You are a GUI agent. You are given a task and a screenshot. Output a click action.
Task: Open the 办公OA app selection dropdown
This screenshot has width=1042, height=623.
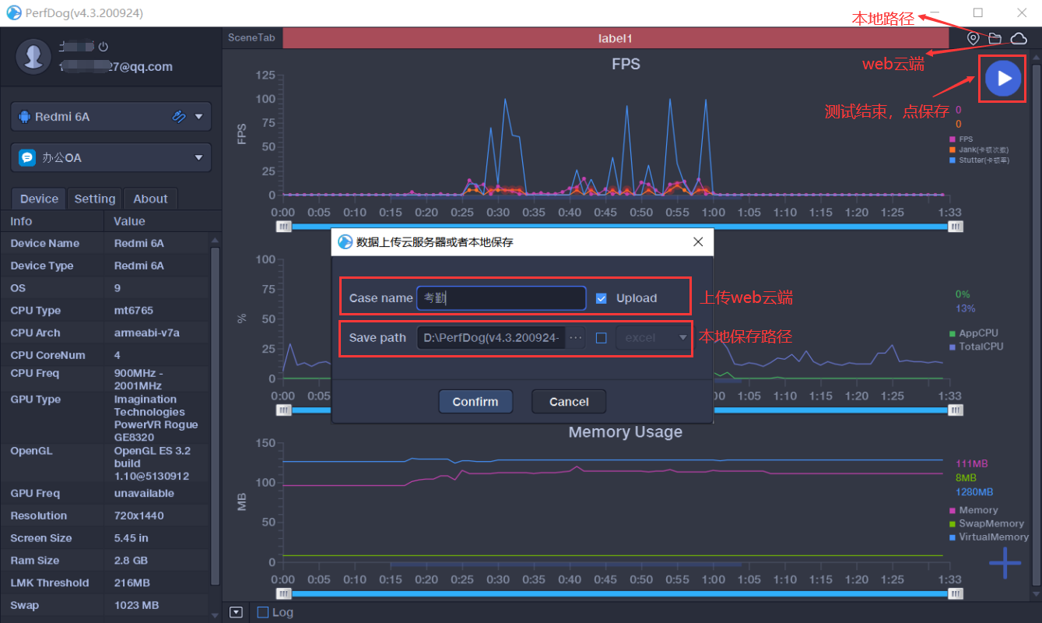tap(198, 158)
